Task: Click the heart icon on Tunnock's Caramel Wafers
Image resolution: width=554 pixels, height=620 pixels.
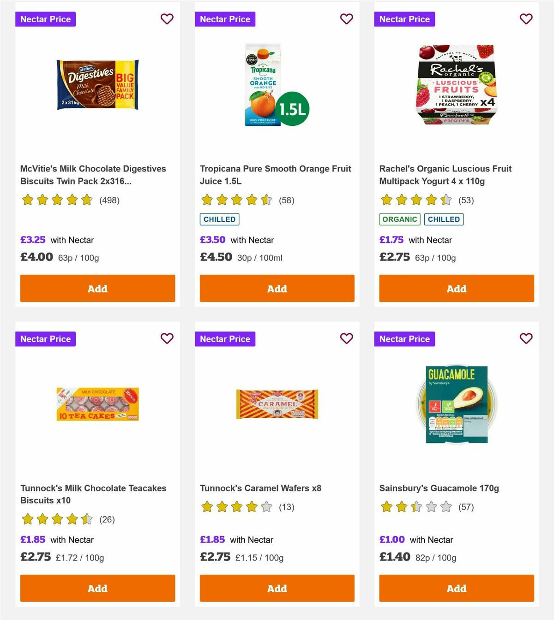Action: [x=346, y=338]
